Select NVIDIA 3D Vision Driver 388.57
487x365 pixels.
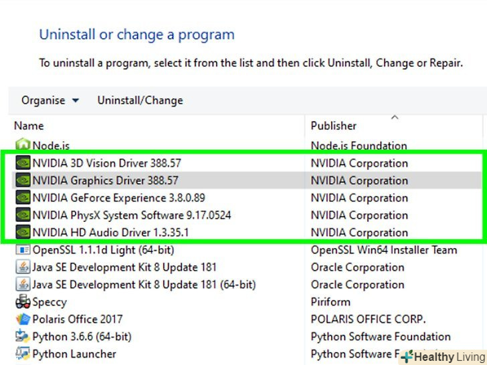(106, 163)
